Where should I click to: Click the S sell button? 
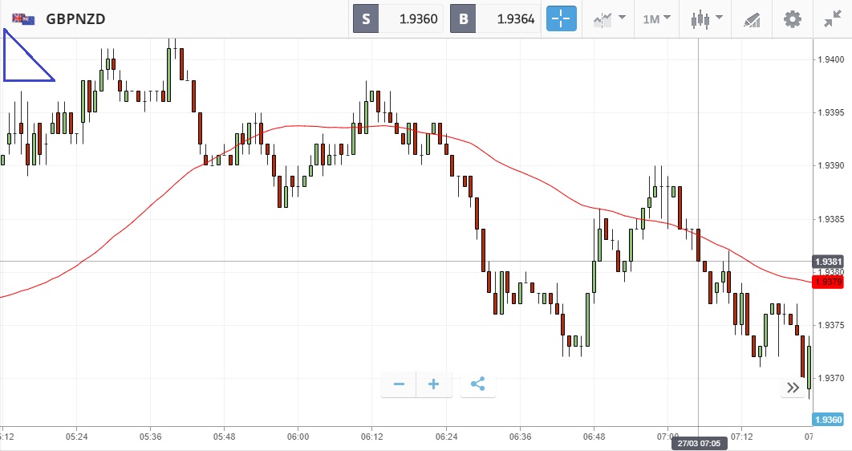tap(366, 18)
